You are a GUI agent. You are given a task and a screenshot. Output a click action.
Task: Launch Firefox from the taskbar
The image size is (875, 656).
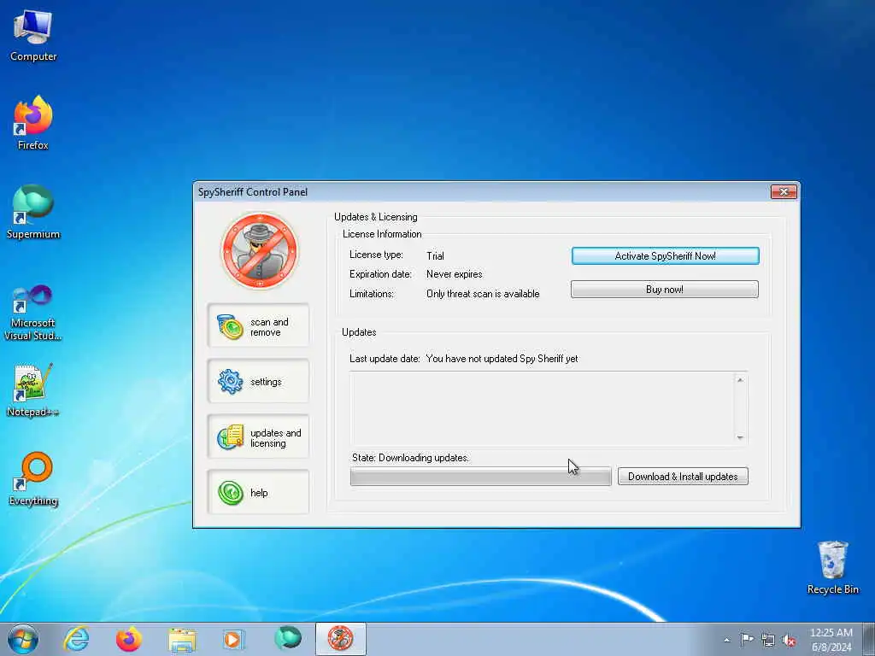(x=129, y=639)
